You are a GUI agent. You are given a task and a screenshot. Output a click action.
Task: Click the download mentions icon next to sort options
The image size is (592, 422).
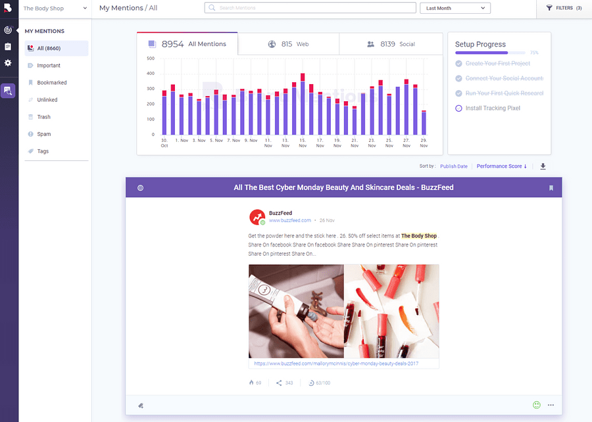(543, 166)
